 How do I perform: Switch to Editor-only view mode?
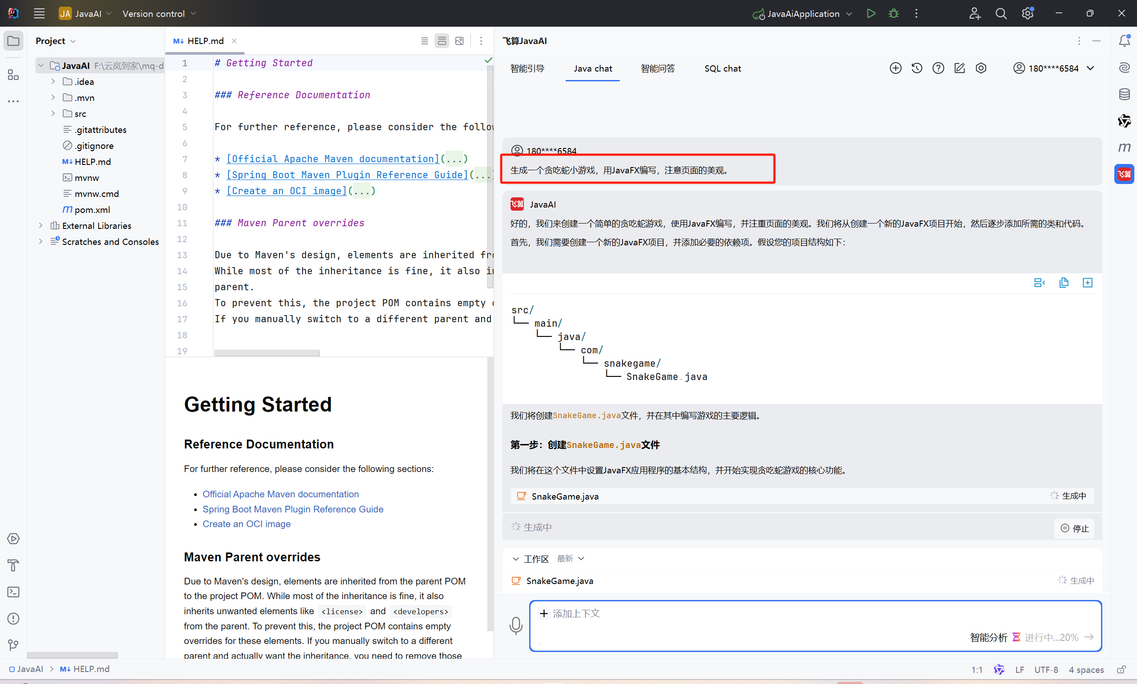tap(424, 41)
